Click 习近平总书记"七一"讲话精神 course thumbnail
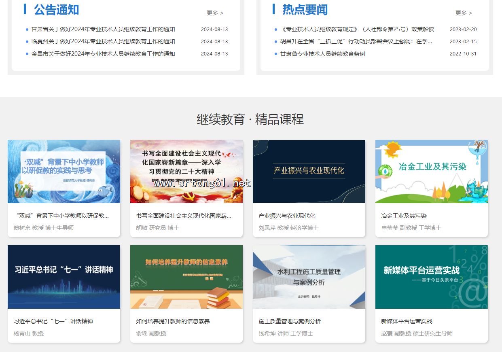Screen dimensions: 502x352 click(64, 277)
